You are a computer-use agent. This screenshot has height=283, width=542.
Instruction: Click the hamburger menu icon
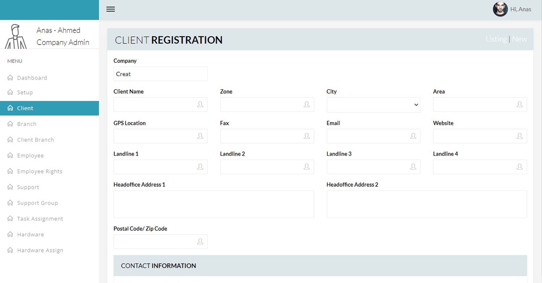(111, 9)
